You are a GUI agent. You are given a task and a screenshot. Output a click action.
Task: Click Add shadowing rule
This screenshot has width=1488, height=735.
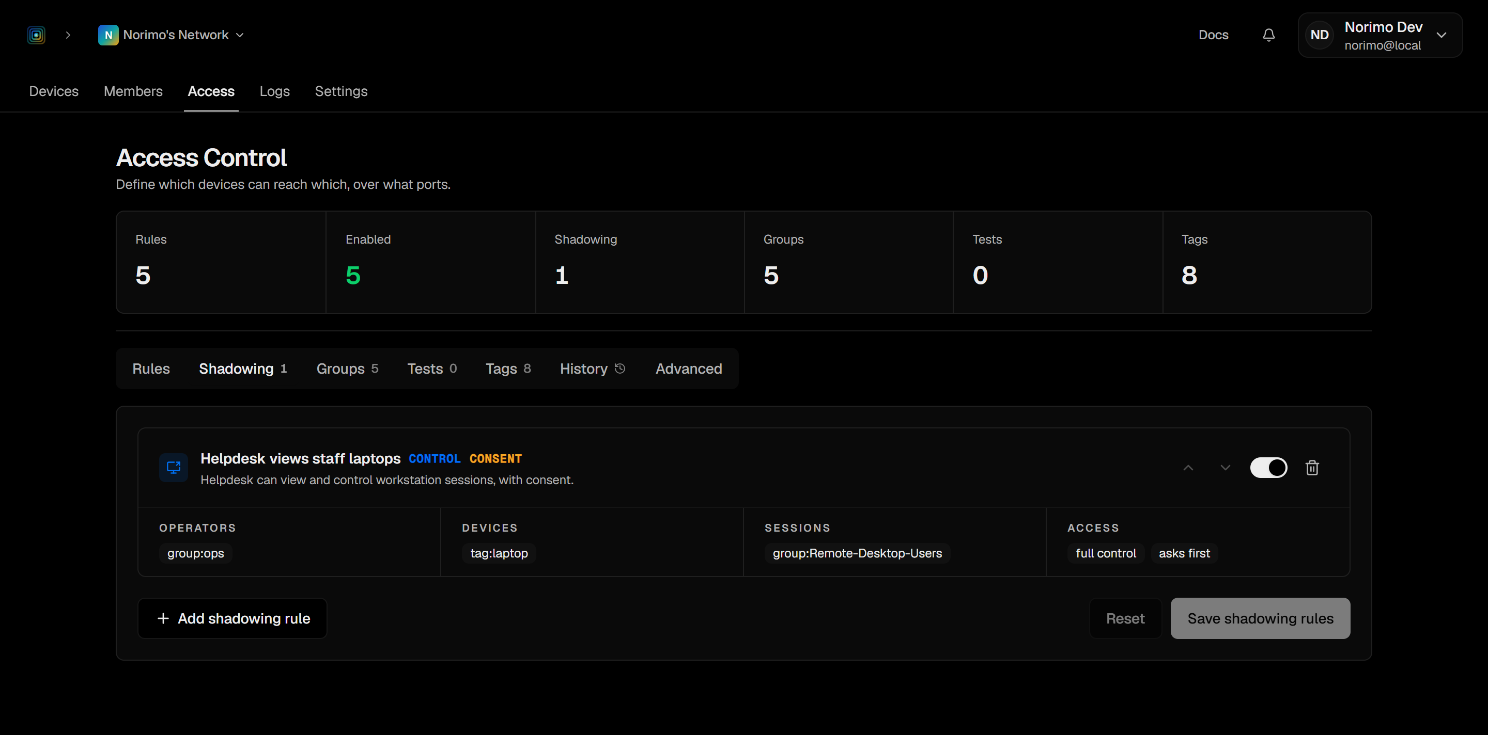pos(232,618)
